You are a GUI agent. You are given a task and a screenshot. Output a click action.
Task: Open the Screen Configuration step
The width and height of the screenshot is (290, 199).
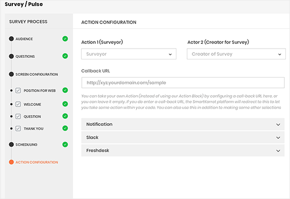coord(37,74)
